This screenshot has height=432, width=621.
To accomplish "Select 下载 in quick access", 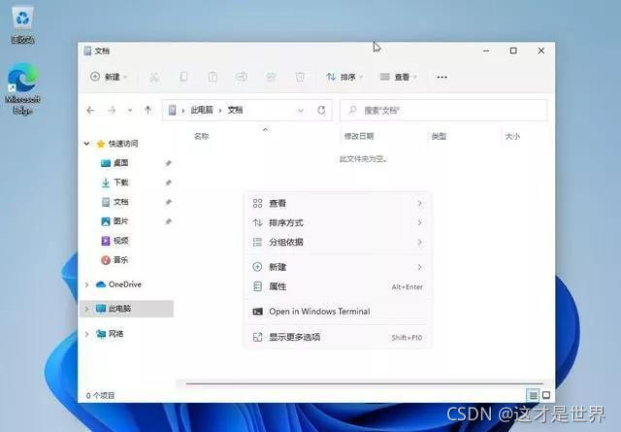I will pos(120,183).
